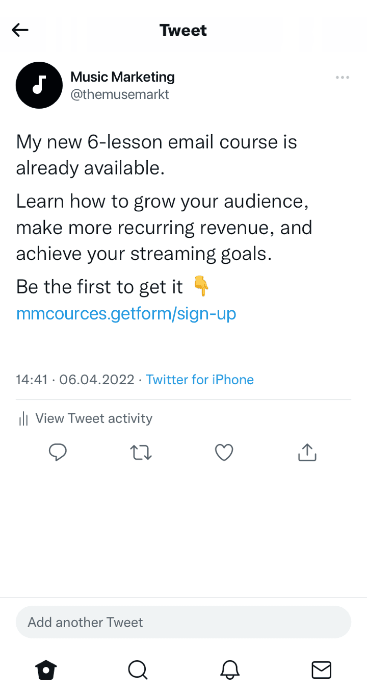This screenshot has height=694, width=367.
Task: Open the mmcources.getform/sign-up link
Action: (126, 313)
